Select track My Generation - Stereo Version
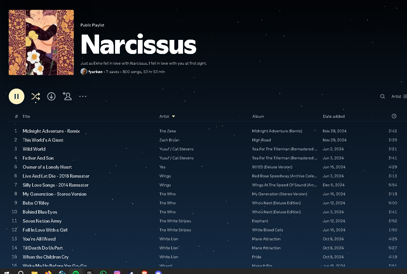Screen dimensions: 407x274 (x=54, y=194)
